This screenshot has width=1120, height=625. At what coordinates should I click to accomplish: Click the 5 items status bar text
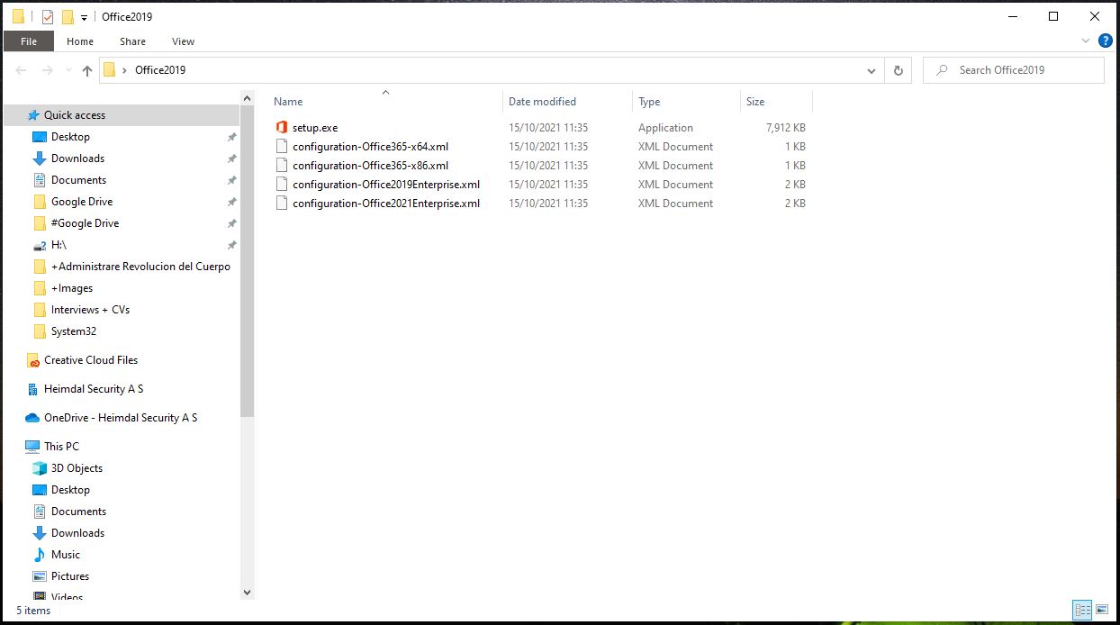(33, 611)
